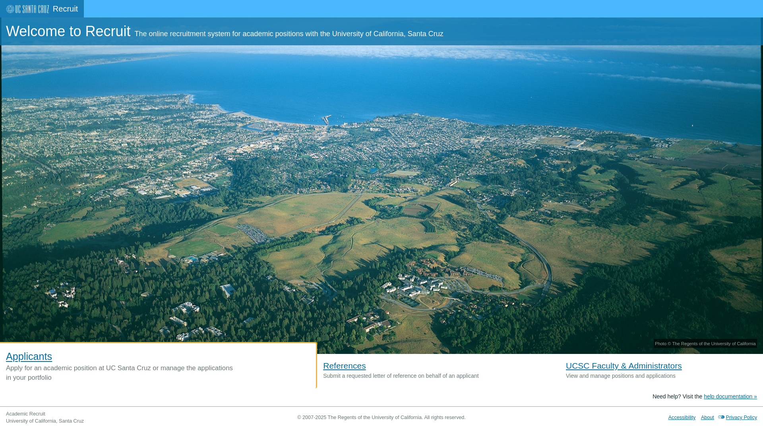This screenshot has width=763, height=429.
Task: Open the About footer link
Action: (707, 417)
